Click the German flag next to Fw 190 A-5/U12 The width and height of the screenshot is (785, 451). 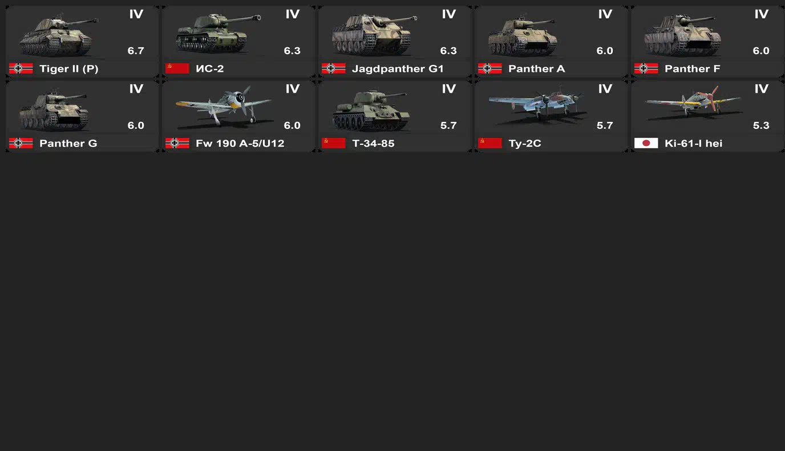click(177, 143)
